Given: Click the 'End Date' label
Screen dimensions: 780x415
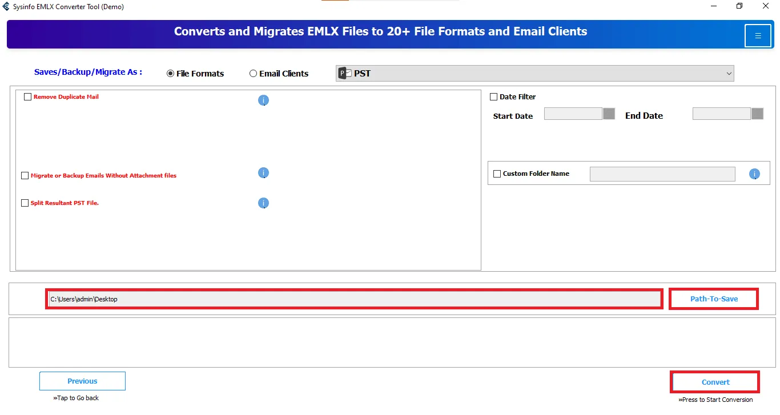Looking at the screenshot, I should (x=644, y=115).
